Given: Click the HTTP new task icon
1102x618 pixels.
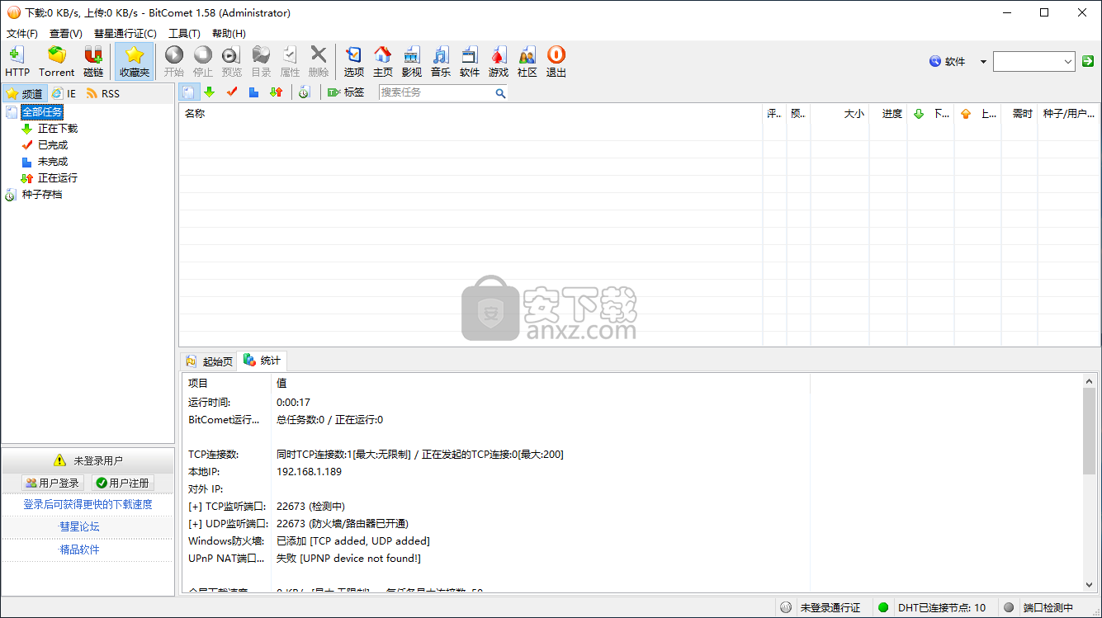Looking at the screenshot, I should click(x=17, y=62).
